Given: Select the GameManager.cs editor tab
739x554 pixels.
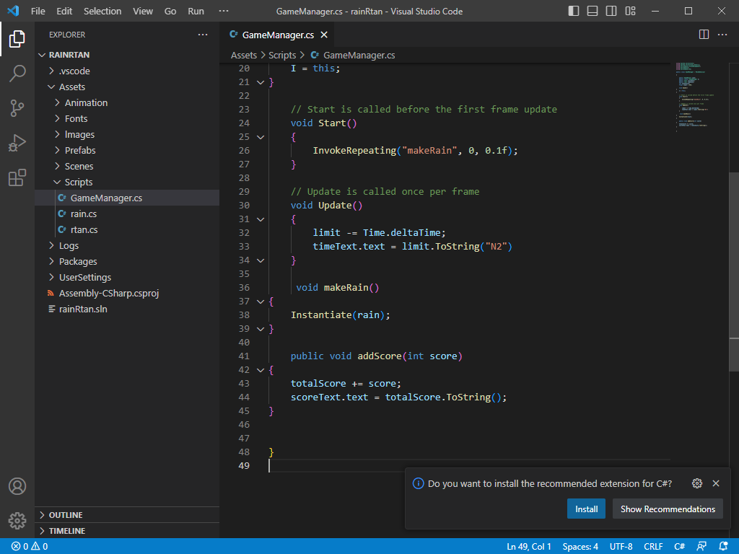Looking at the screenshot, I should pyautogui.click(x=278, y=35).
